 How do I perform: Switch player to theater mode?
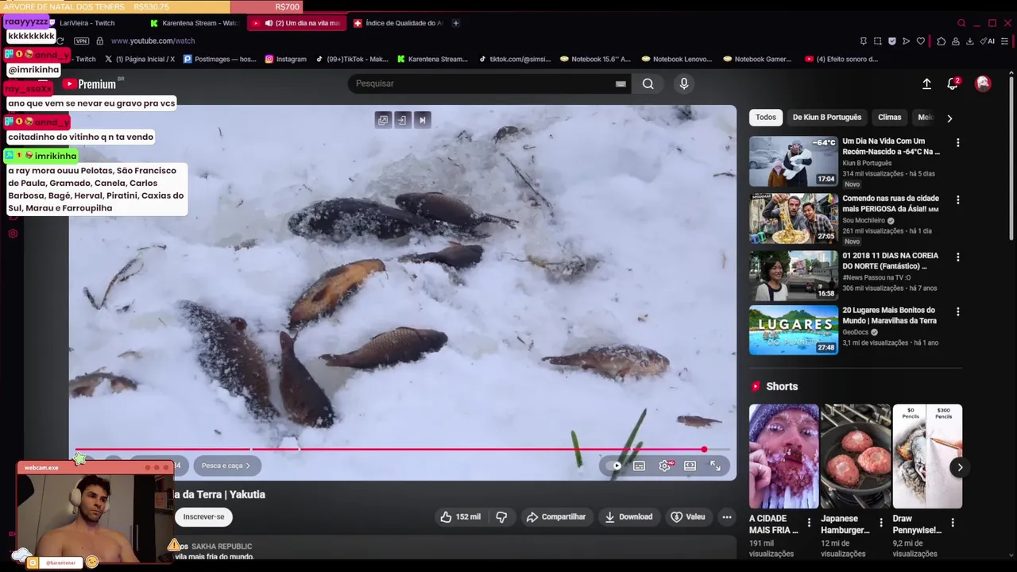point(690,466)
